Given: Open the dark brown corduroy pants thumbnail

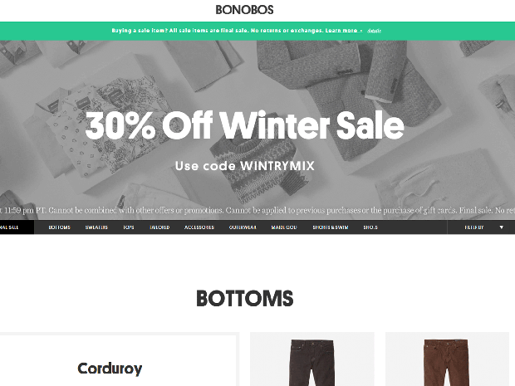Looking at the screenshot, I should tap(312, 359).
